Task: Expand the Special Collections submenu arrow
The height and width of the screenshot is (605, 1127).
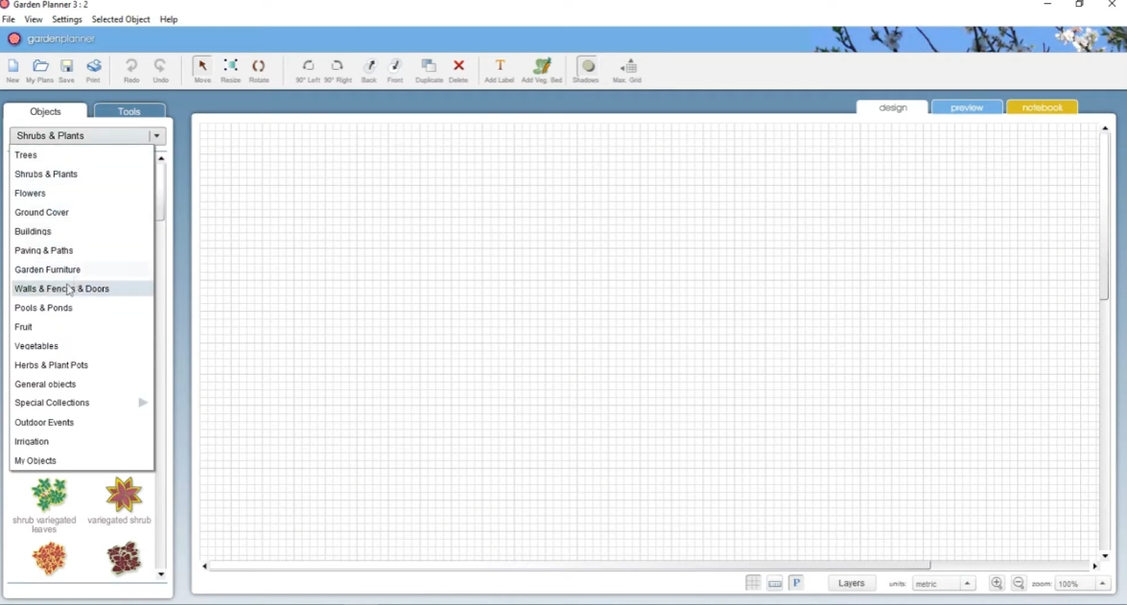Action: pyautogui.click(x=143, y=403)
